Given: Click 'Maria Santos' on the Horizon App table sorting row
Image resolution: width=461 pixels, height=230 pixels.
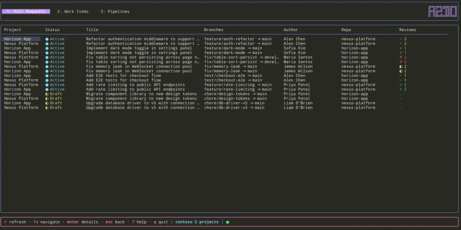Looking at the screenshot, I should click(298, 62).
